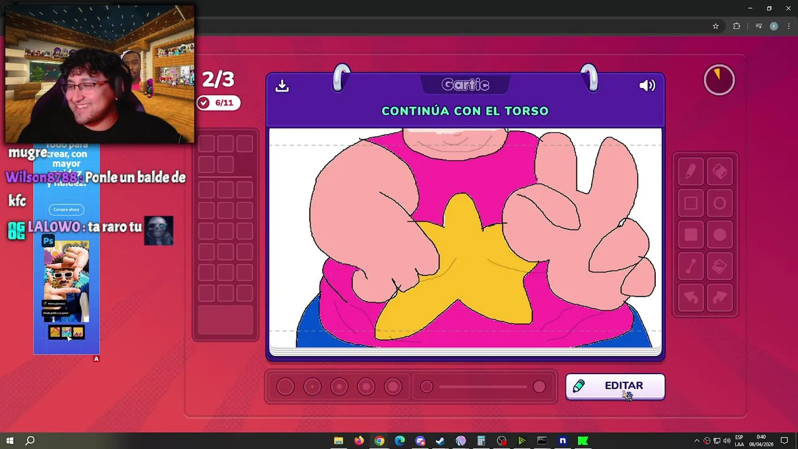Download the drawing with the download icon
Viewport: 798px width, 449px height.
point(282,86)
